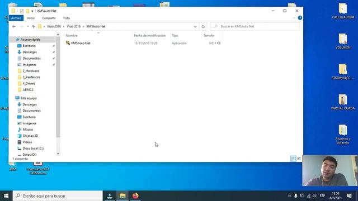Show hidden system tray icons
358x201 pixels.
(290, 196)
